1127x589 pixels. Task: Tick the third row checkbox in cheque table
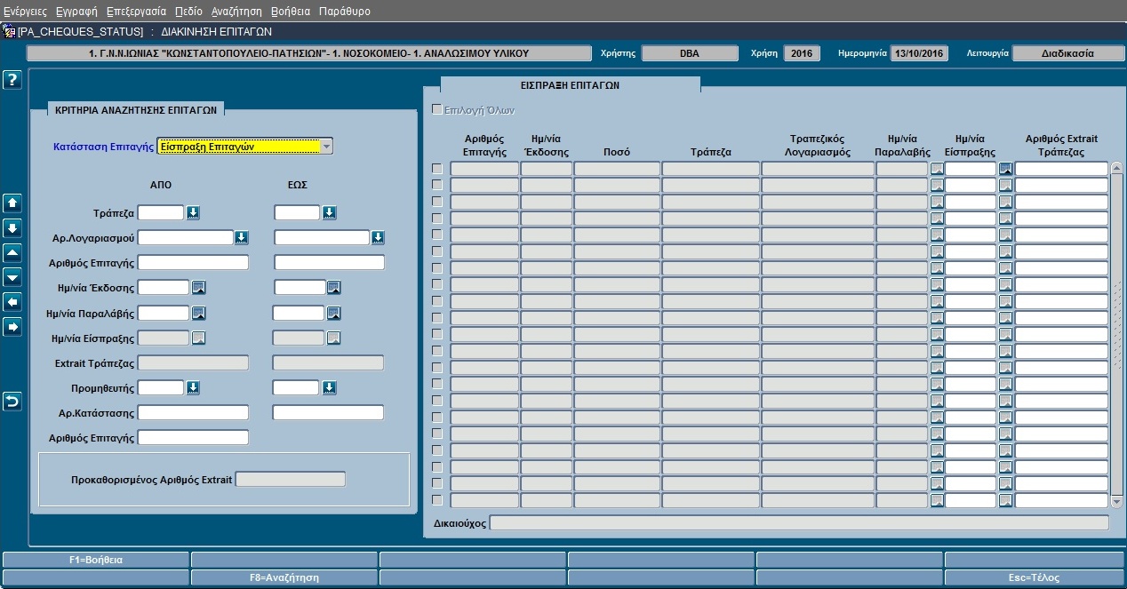tap(436, 202)
